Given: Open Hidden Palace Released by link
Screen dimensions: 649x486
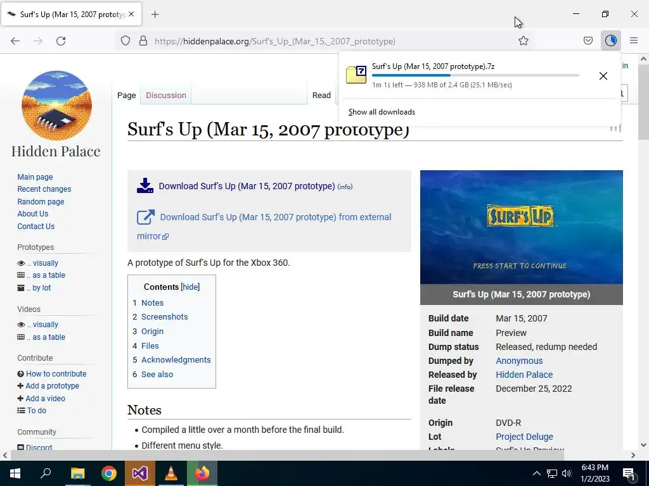Looking at the screenshot, I should pos(524,375).
